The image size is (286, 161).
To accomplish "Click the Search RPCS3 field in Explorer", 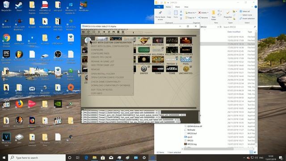I will pos(240,27).
